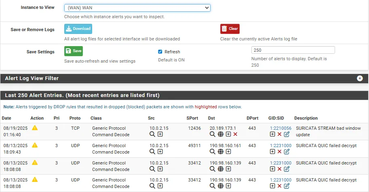Click the magnifier icon under destination 190.98.160.161

[212, 152]
